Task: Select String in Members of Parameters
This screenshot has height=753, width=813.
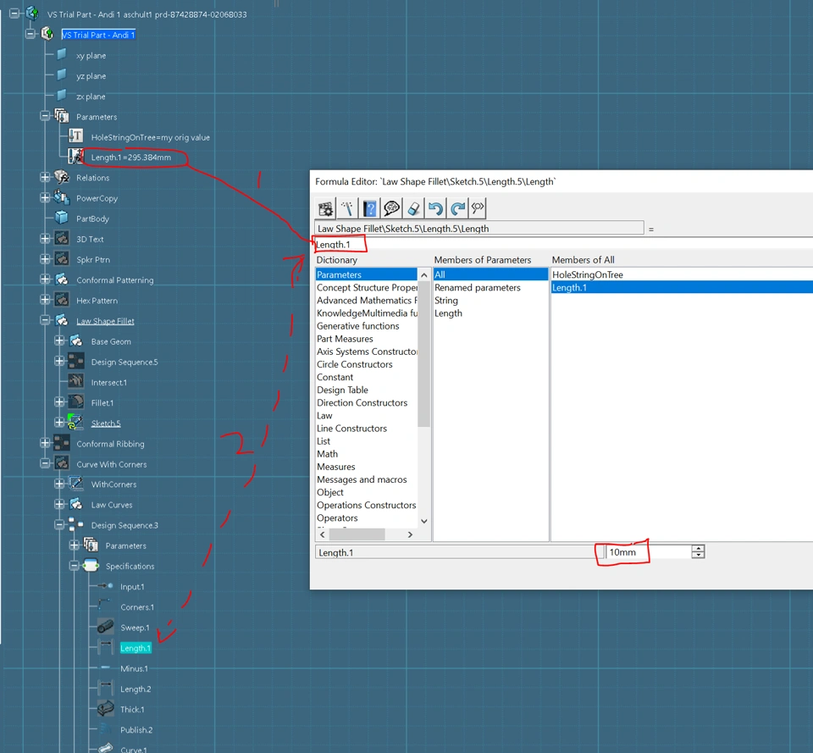Action: [x=446, y=300]
